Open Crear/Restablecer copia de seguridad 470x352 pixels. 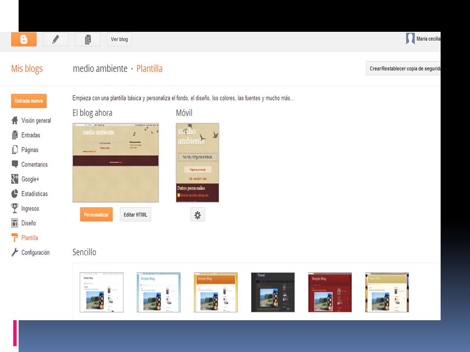[403, 68]
